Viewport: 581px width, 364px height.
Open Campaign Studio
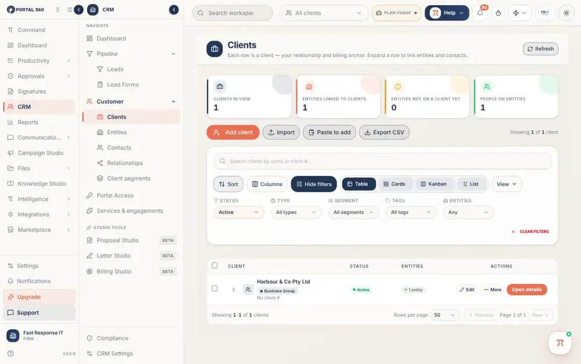(39, 153)
